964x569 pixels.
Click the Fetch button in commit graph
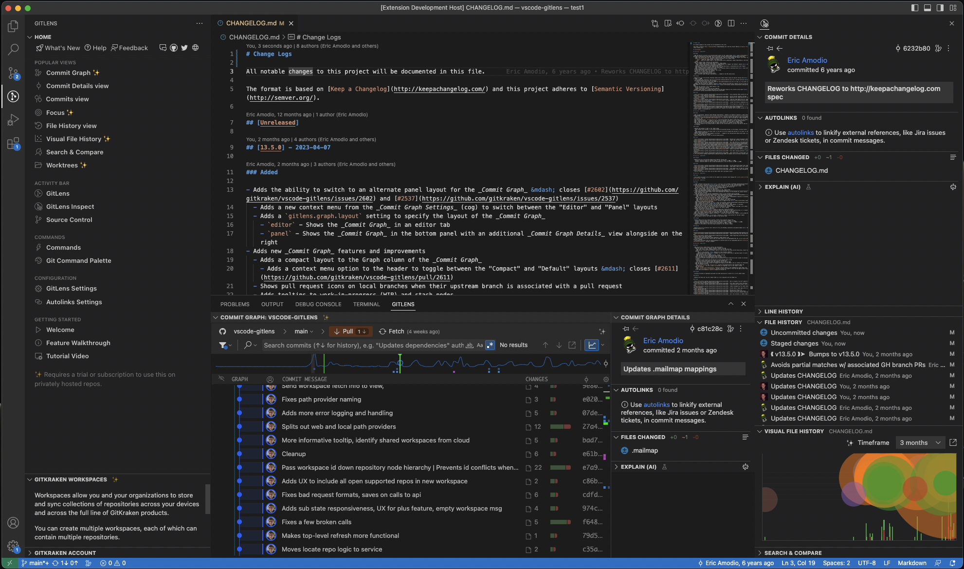click(409, 331)
